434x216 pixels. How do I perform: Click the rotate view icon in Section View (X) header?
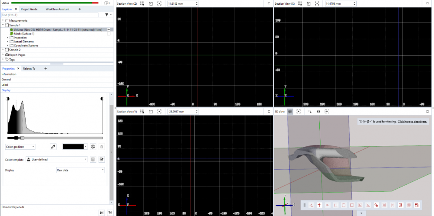tap(308, 3)
